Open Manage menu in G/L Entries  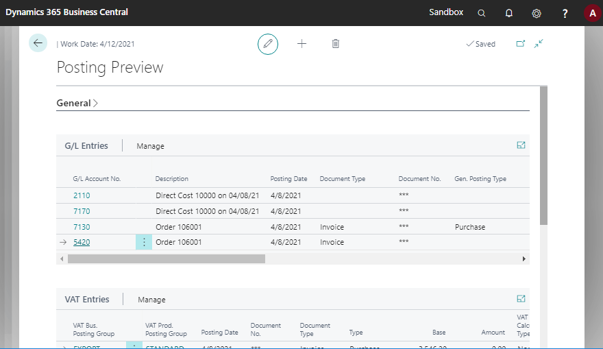point(150,146)
